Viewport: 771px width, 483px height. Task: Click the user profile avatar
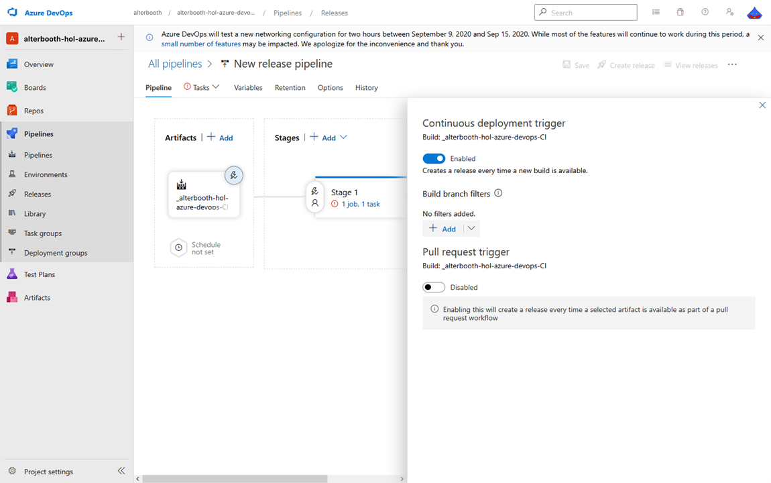(x=754, y=13)
